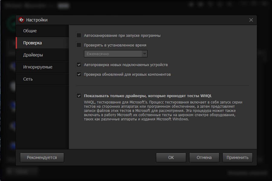Screen dimensions: 272x181
Task: Confirm settings with the OK button
Action: point(171,157)
